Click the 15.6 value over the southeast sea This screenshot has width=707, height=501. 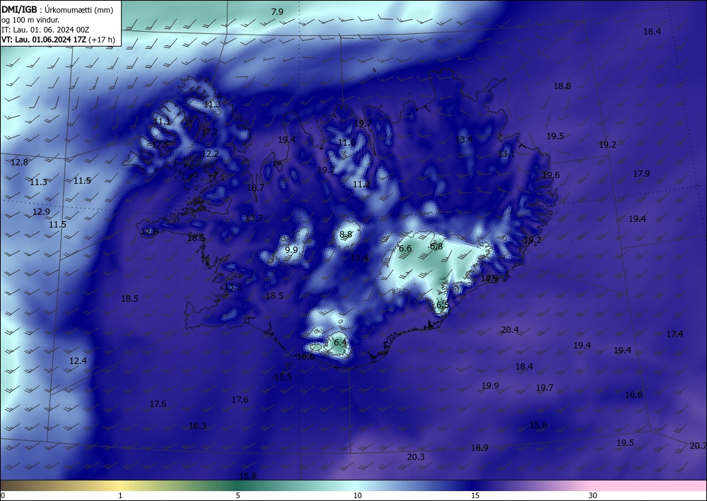(x=538, y=425)
